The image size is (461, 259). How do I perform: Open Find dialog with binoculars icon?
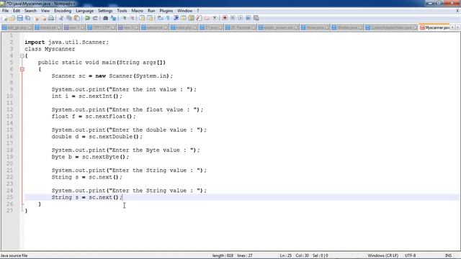(x=106, y=18)
